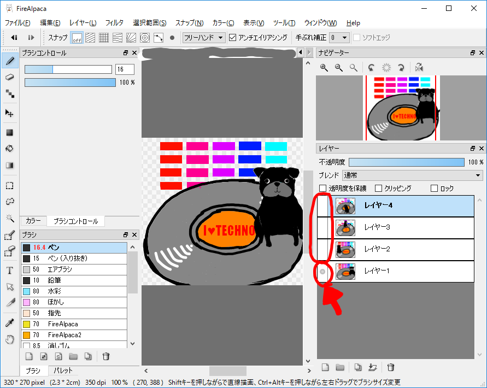Show レイヤー3 using its visibility box
This screenshot has width=487, height=388.
coord(322,228)
